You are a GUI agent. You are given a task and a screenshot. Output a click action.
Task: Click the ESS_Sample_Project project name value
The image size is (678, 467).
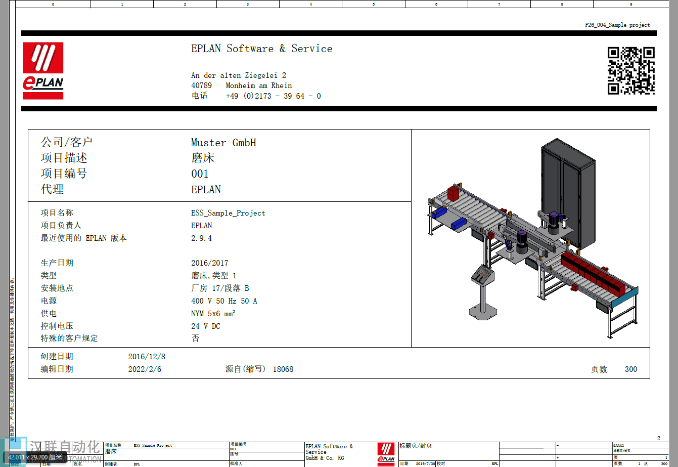click(228, 213)
